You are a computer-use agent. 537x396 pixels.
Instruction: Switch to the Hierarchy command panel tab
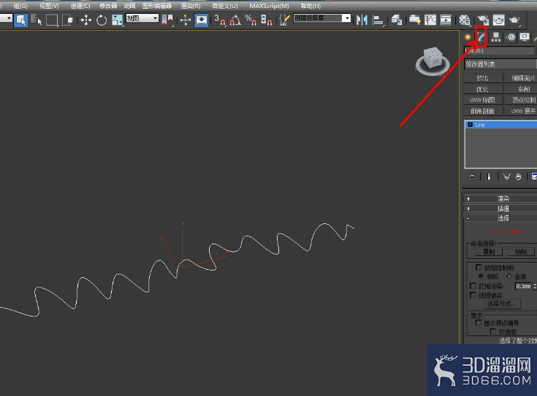coord(496,37)
